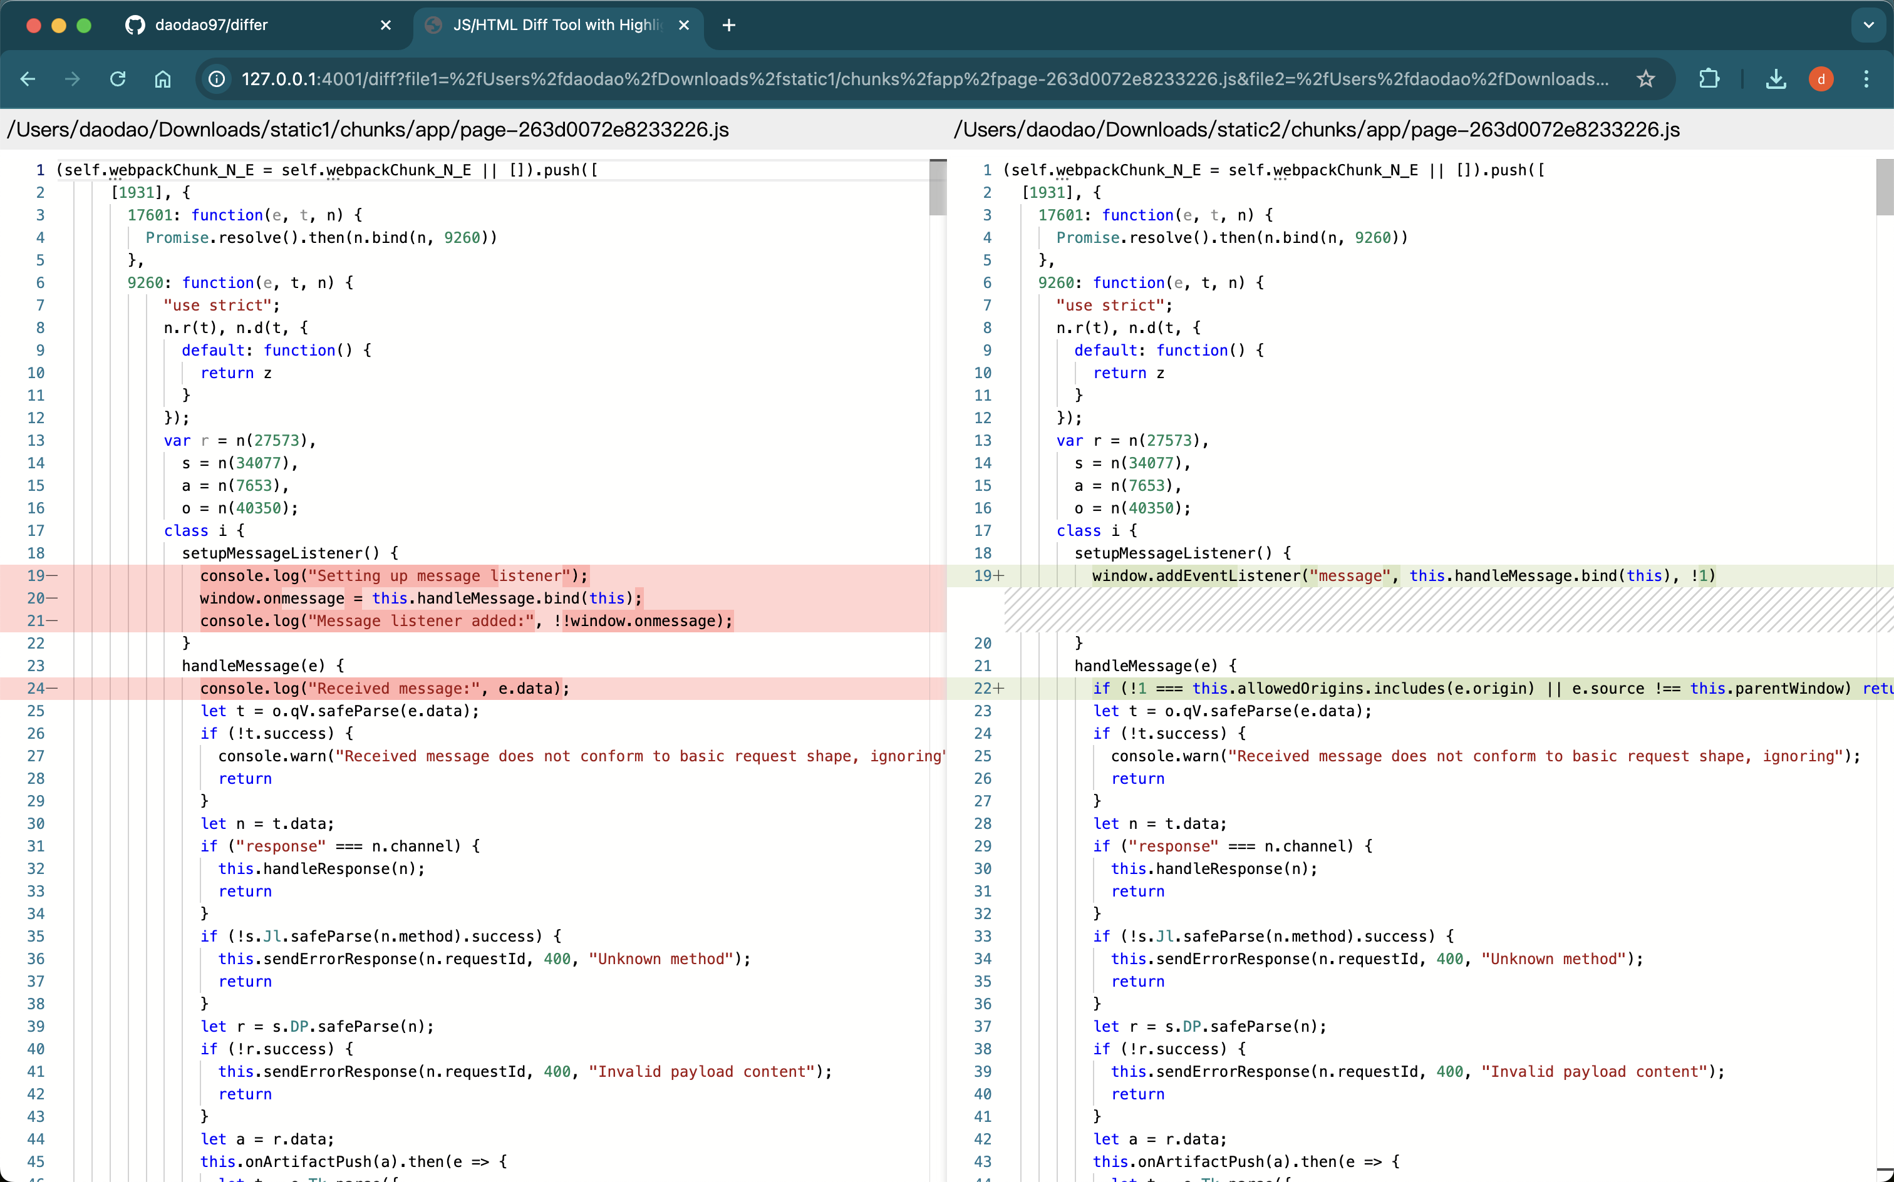Click the forward navigation arrow
The image size is (1894, 1182).
tap(73, 79)
